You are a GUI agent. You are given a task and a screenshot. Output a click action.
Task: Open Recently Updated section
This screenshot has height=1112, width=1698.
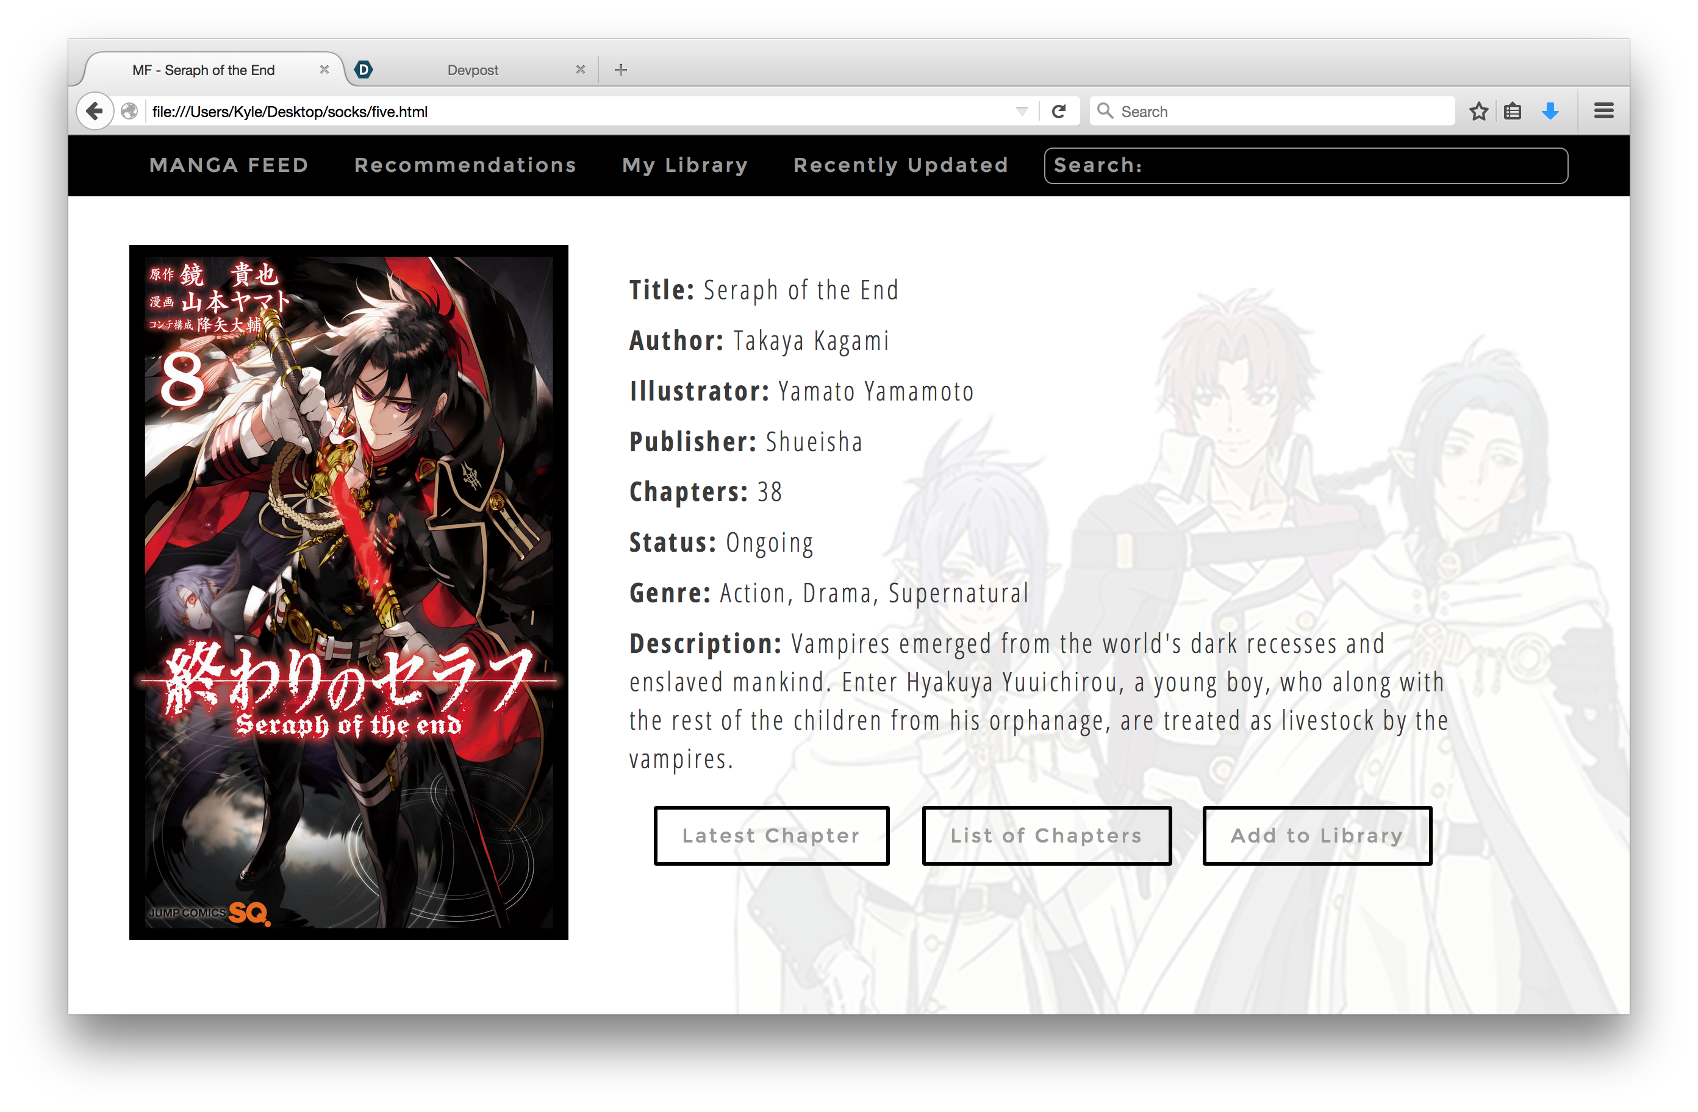900,165
